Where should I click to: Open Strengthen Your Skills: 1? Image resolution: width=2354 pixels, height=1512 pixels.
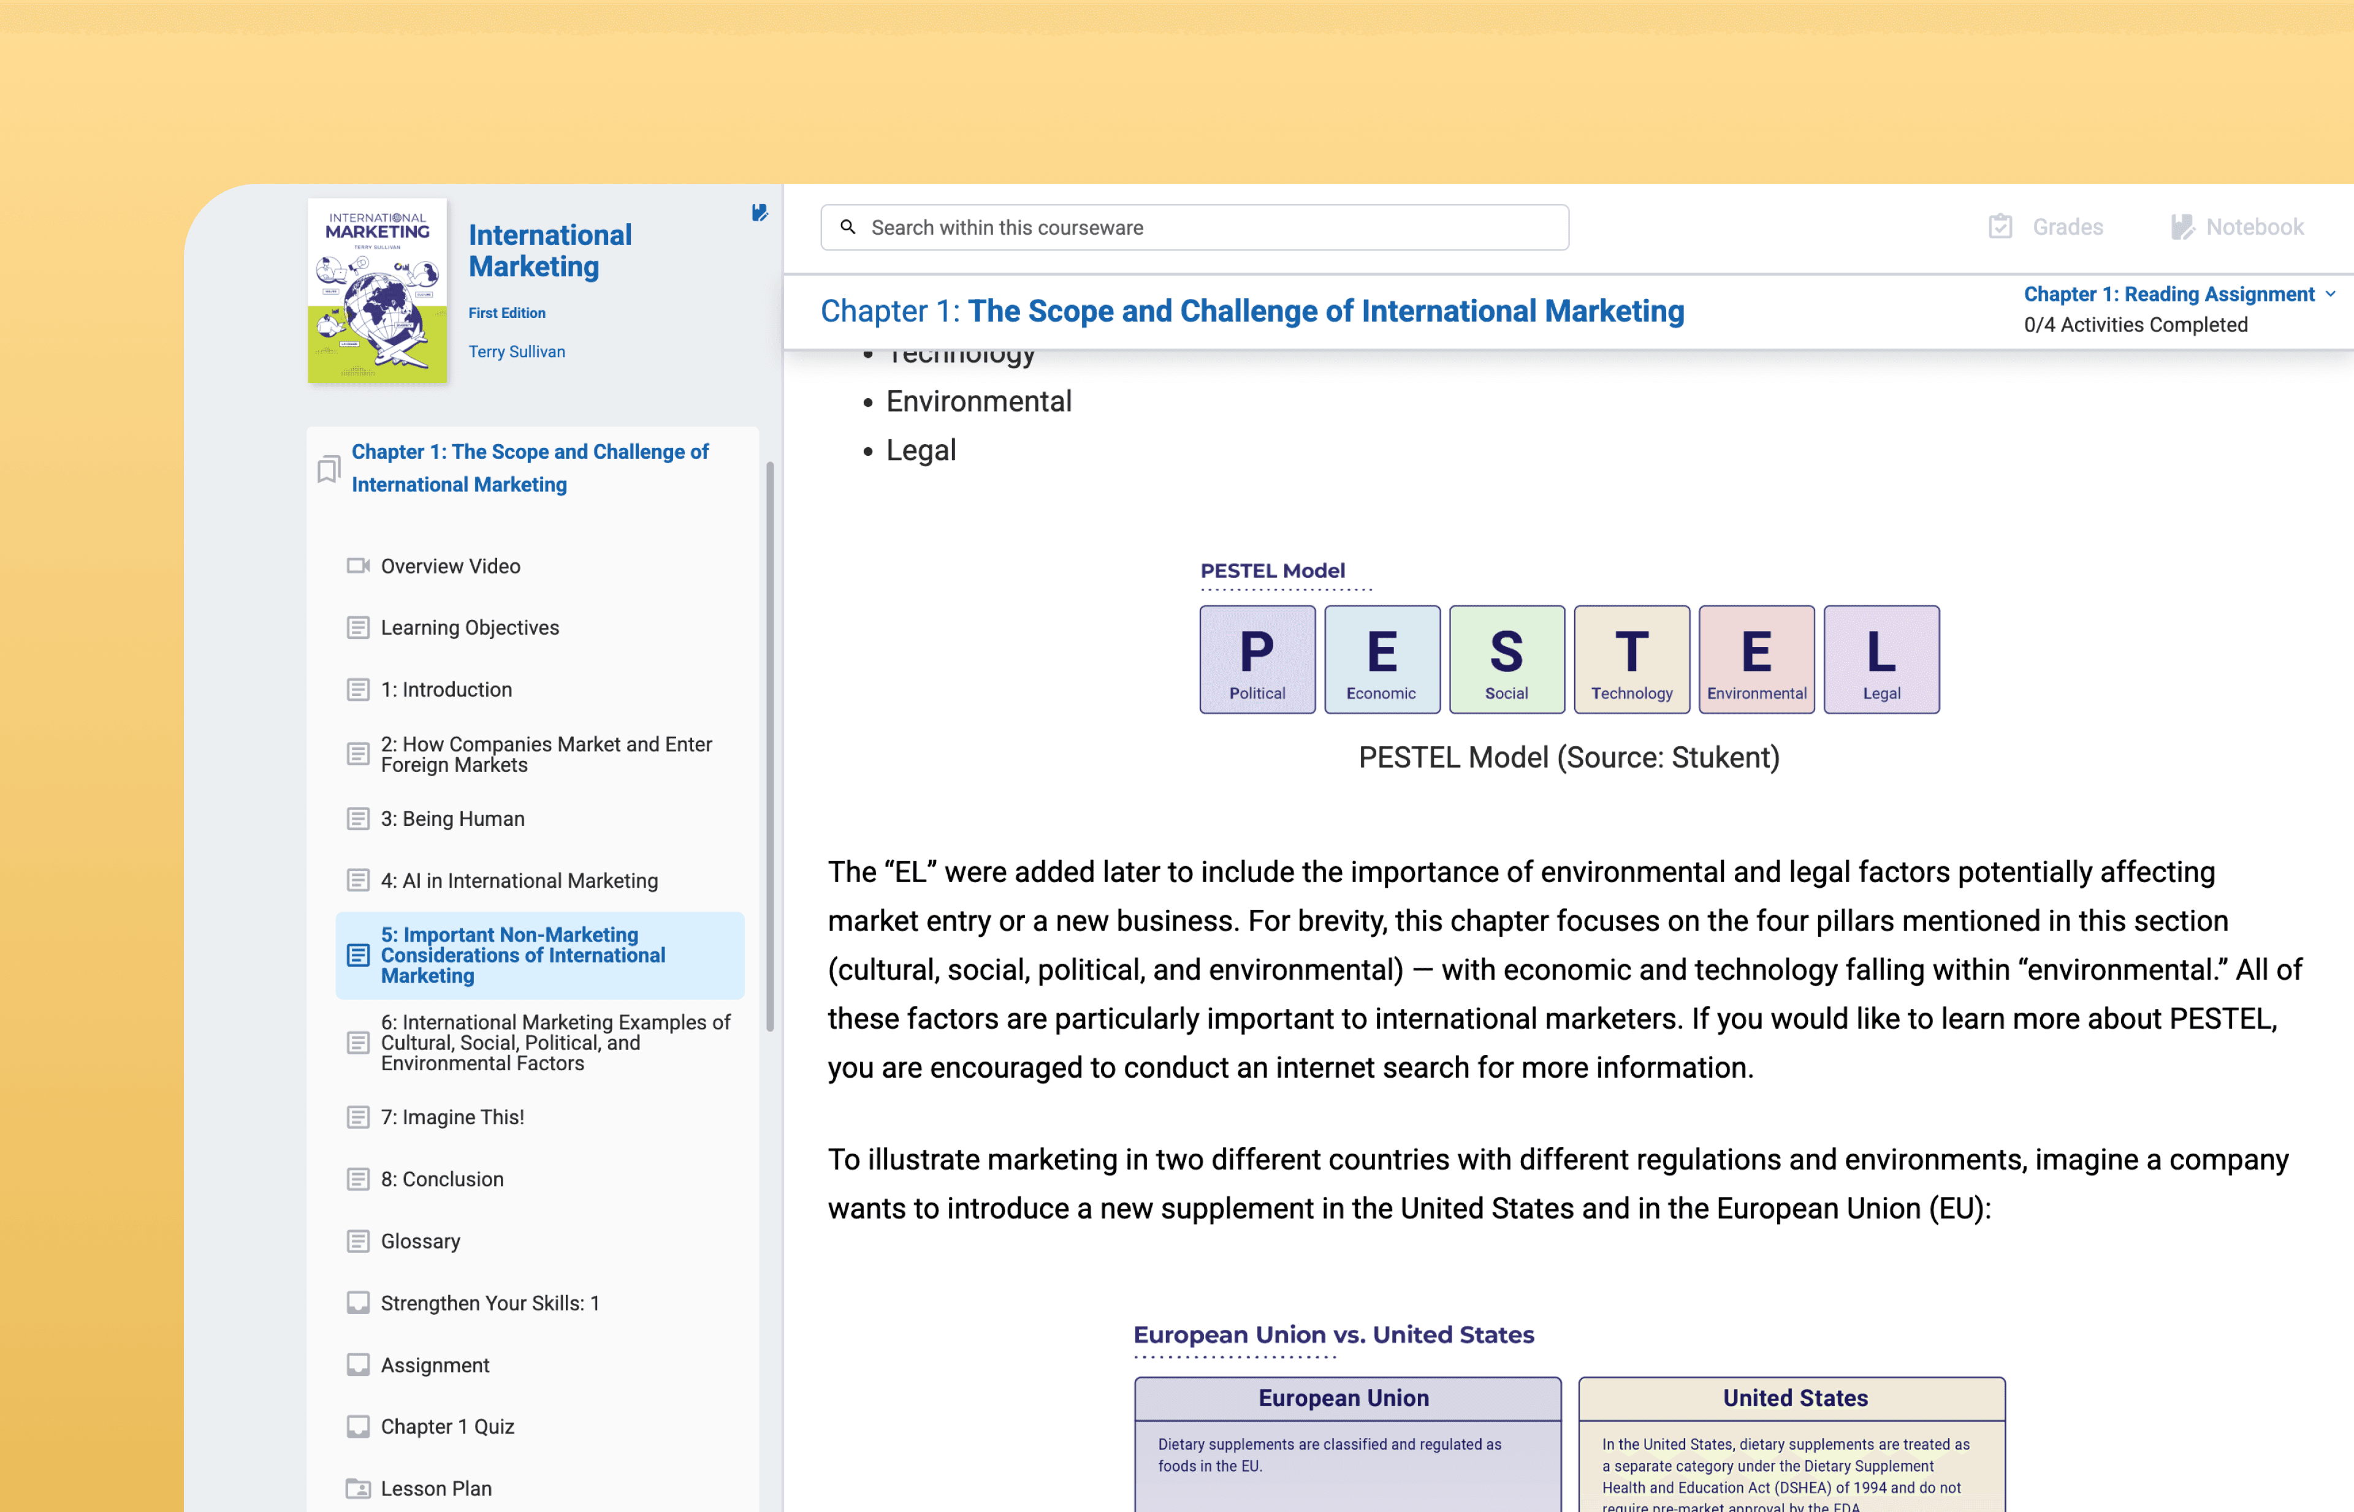pyautogui.click(x=489, y=1303)
